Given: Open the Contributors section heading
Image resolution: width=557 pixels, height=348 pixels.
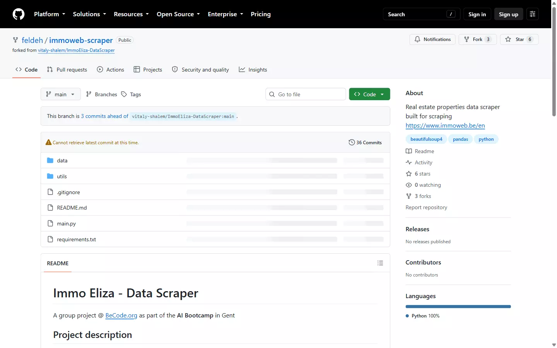Looking at the screenshot, I should (423, 263).
